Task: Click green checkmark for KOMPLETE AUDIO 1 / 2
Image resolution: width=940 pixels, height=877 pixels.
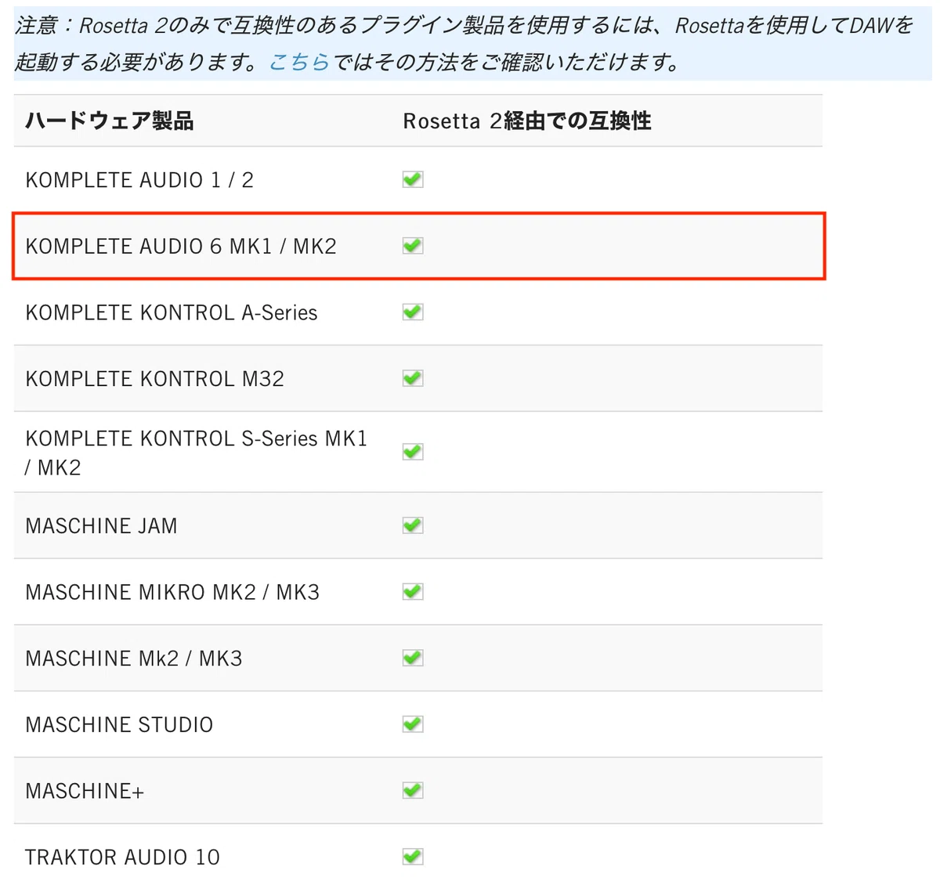Action: tap(413, 179)
